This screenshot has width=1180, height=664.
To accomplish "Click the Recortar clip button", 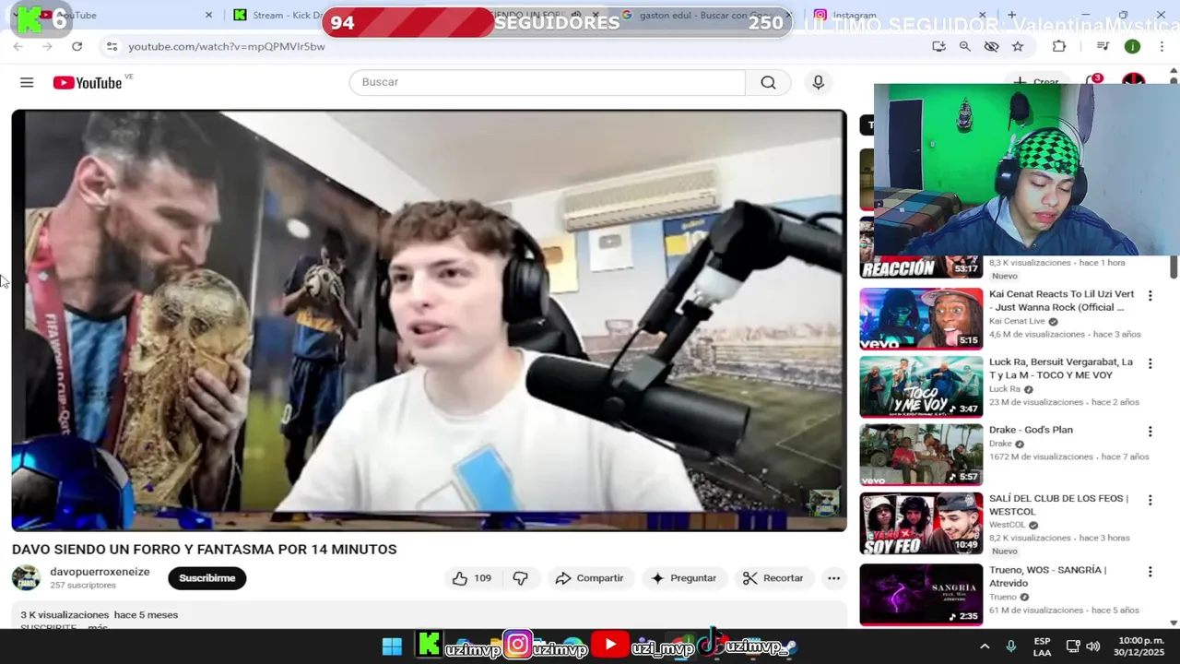I will (773, 578).
